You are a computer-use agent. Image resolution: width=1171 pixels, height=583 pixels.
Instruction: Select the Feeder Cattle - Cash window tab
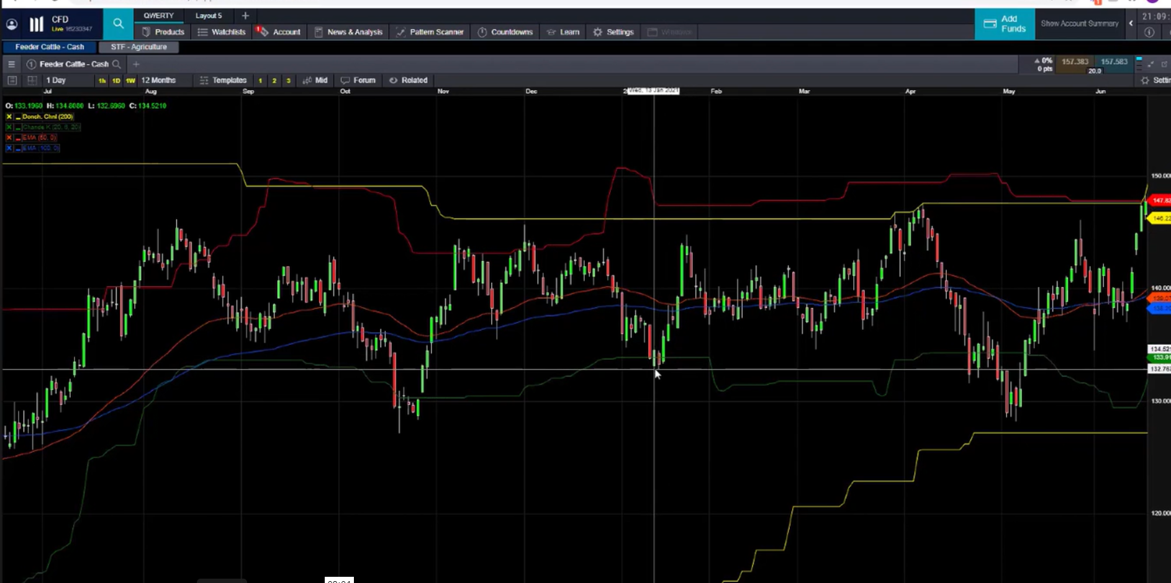tap(50, 47)
